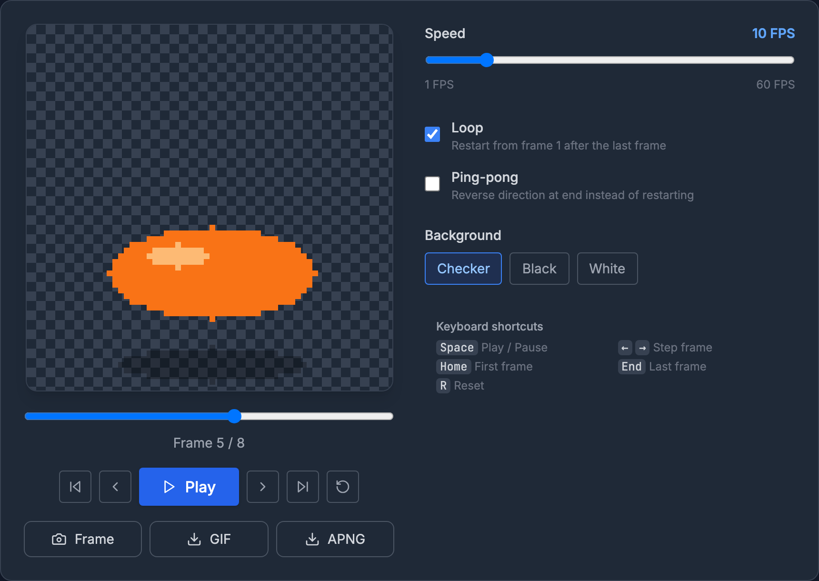Image resolution: width=819 pixels, height=581 pixels.
Task: Click the 'R' shortcut key label
Action: tap(443, 386)
